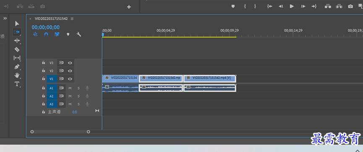Mark Out point in Program monitor

point(255,6)
